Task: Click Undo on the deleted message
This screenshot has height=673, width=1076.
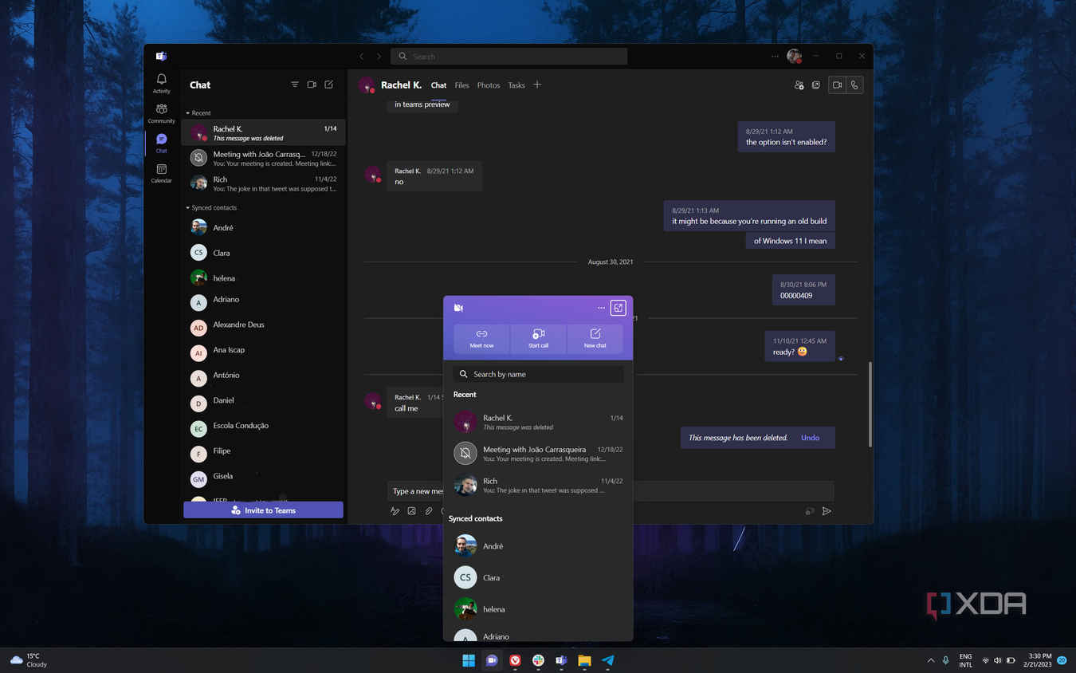Action: 810,438
